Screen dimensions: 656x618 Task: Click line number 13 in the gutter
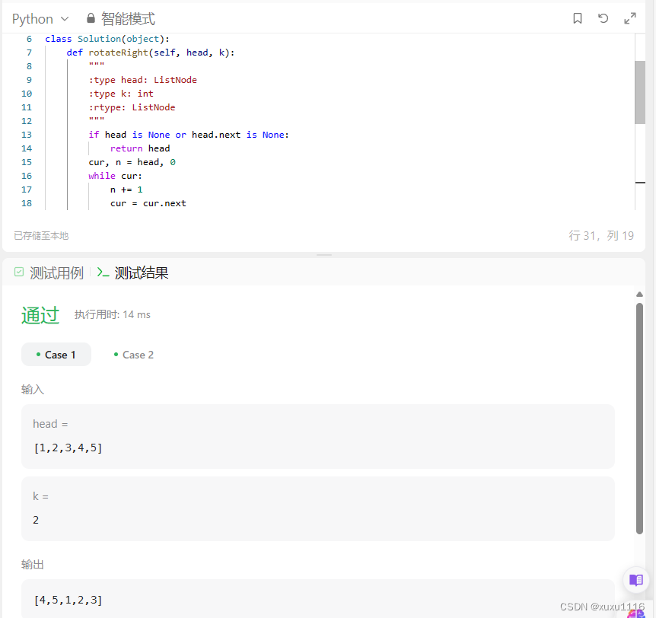[27, 135]
